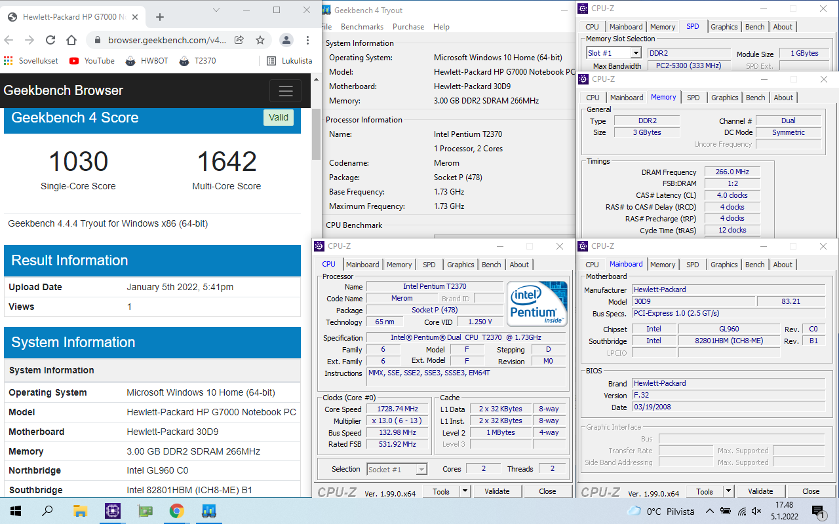
Task: Click the Core Speed 1728.74 MHz value
Action: click(399, 409)
